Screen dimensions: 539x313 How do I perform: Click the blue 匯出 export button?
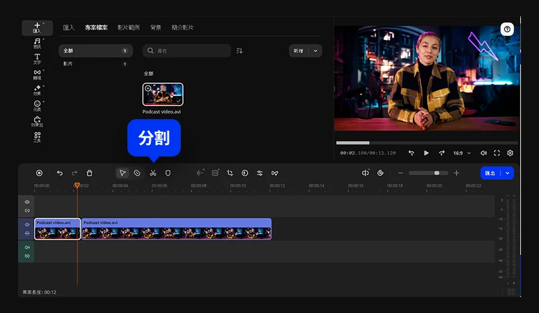point(490,173)
